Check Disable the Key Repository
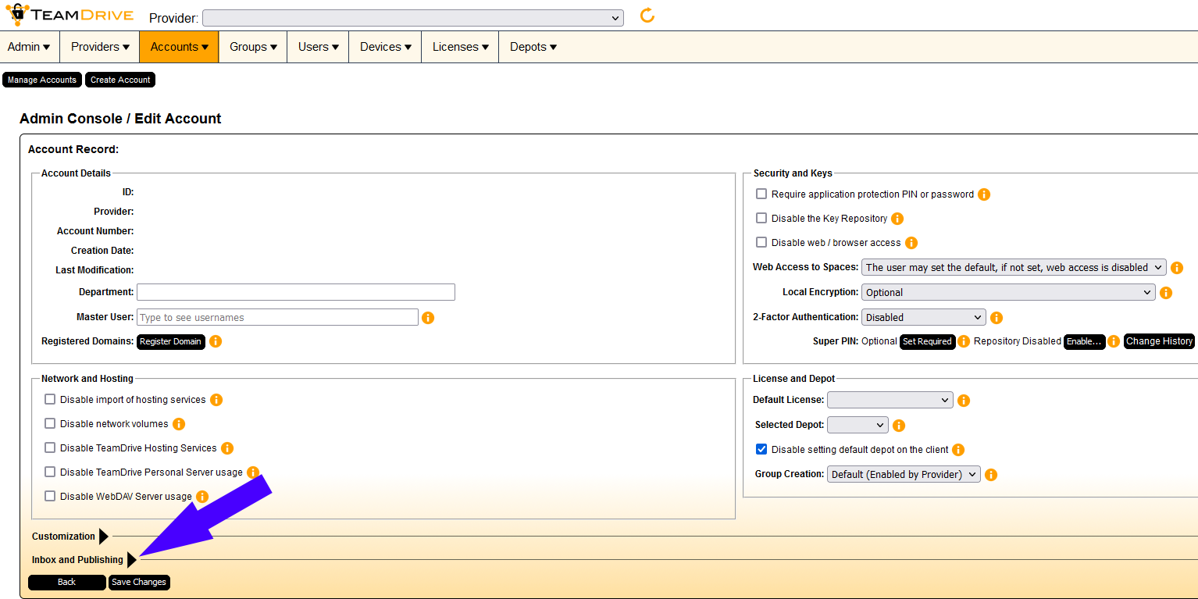 click(761, 218)
